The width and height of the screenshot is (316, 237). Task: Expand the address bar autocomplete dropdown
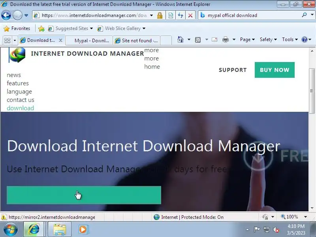tap(152, 15)
